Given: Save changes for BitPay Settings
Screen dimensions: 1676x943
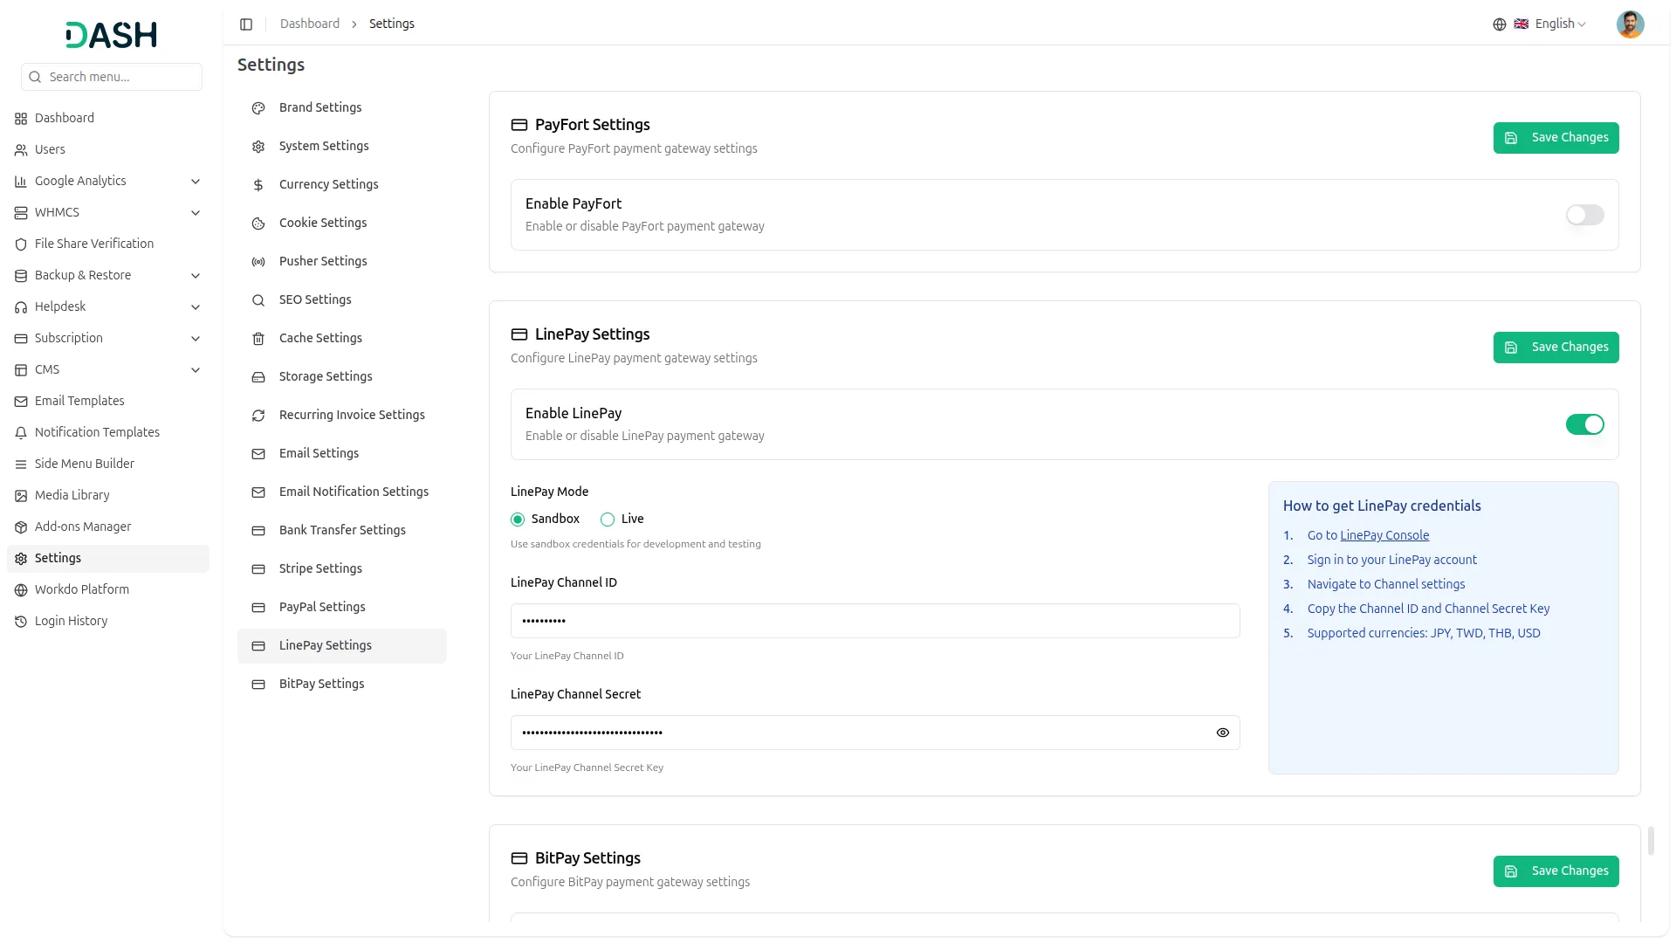Looking at the screenshot, I should (x=1556, y=871).
